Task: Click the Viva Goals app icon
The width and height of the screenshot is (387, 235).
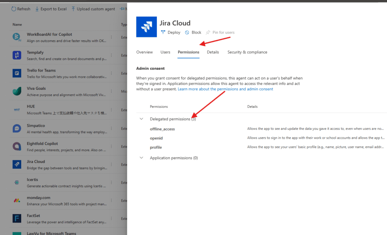Action: tap(17, 92)
